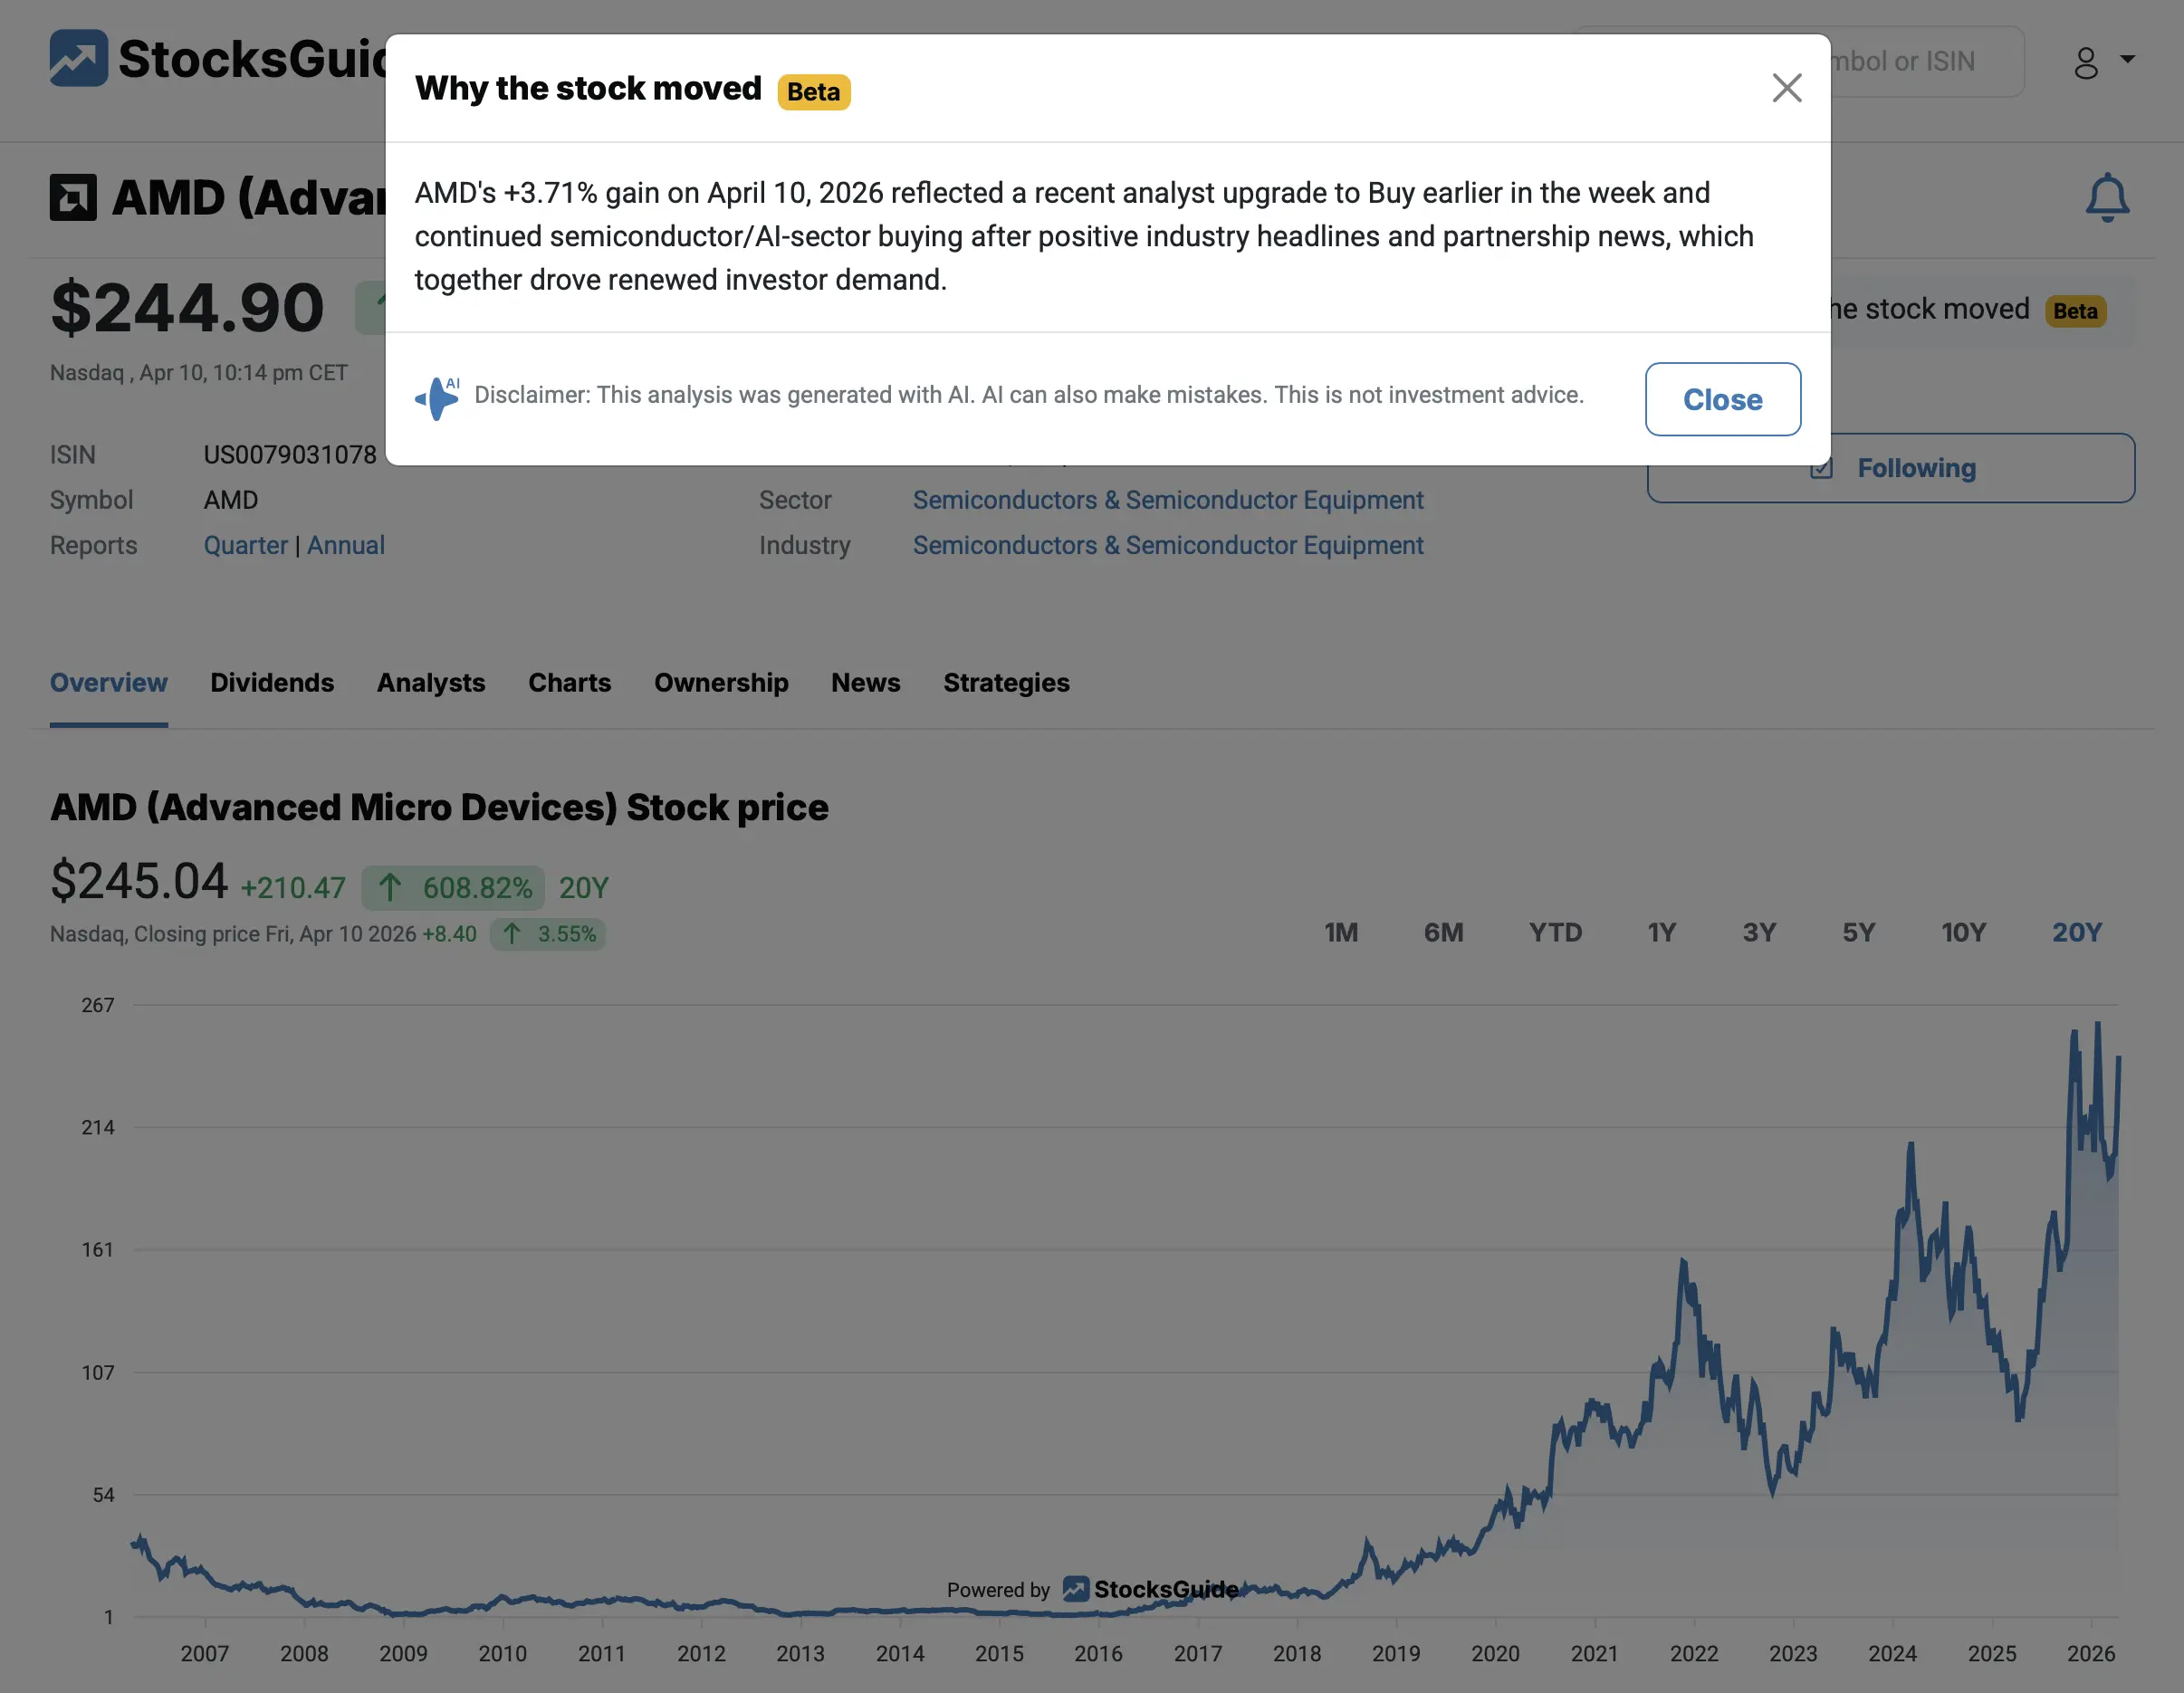Image resolution: width=2184 pixels, height=1693 pixels.
Task: Switch to the Charts tab
Action: click(x=569, y=682)
